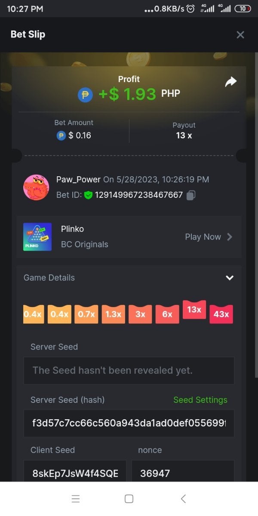
Task: Close the Bet Slip panel
Action: point(240,35)
